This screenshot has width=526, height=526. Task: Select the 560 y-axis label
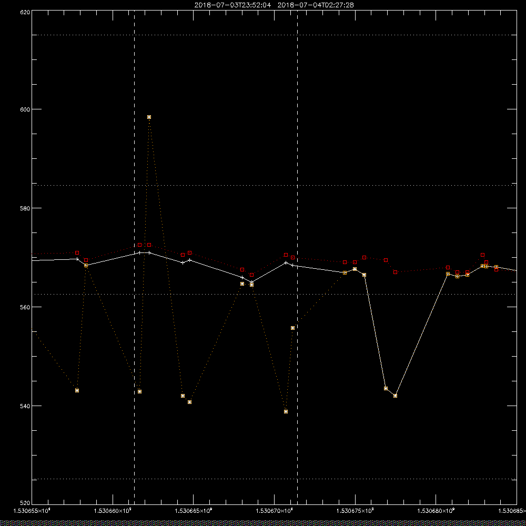[x=25, y=307]
